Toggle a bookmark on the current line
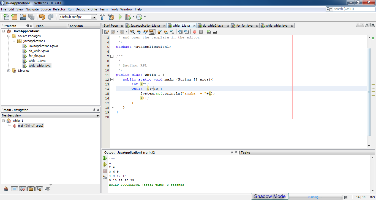The image size is (376, 200). [x=172, y=32]
